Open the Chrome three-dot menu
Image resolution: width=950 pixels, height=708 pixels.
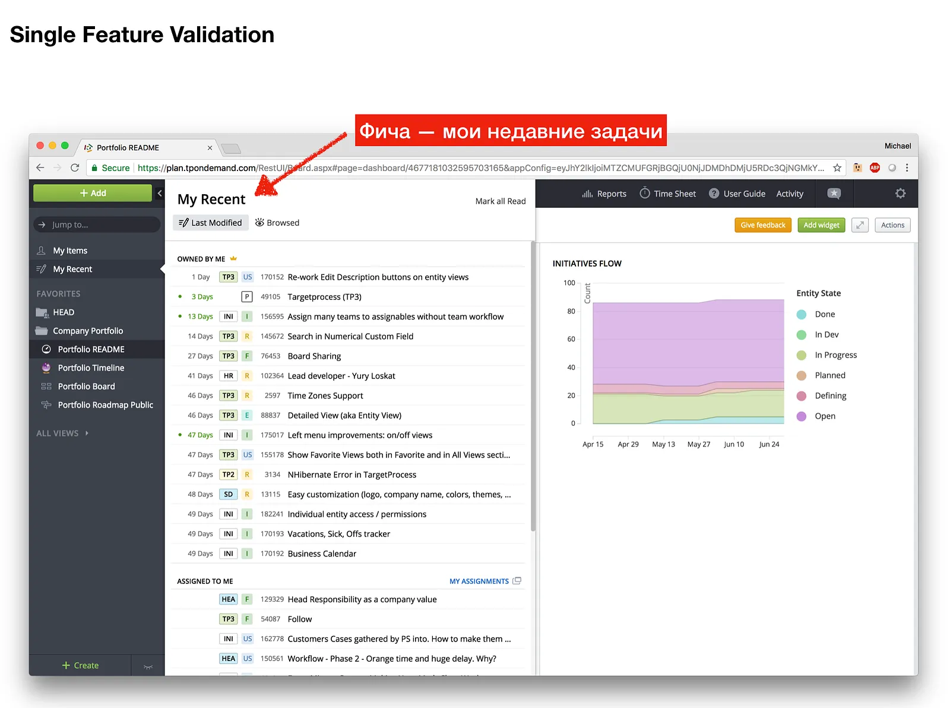point(907,168)
